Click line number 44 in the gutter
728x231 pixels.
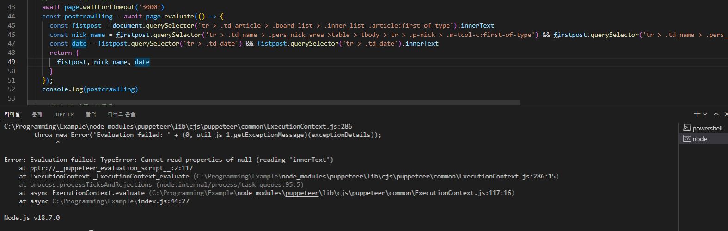pyautogui.click(x=12, y=16)
